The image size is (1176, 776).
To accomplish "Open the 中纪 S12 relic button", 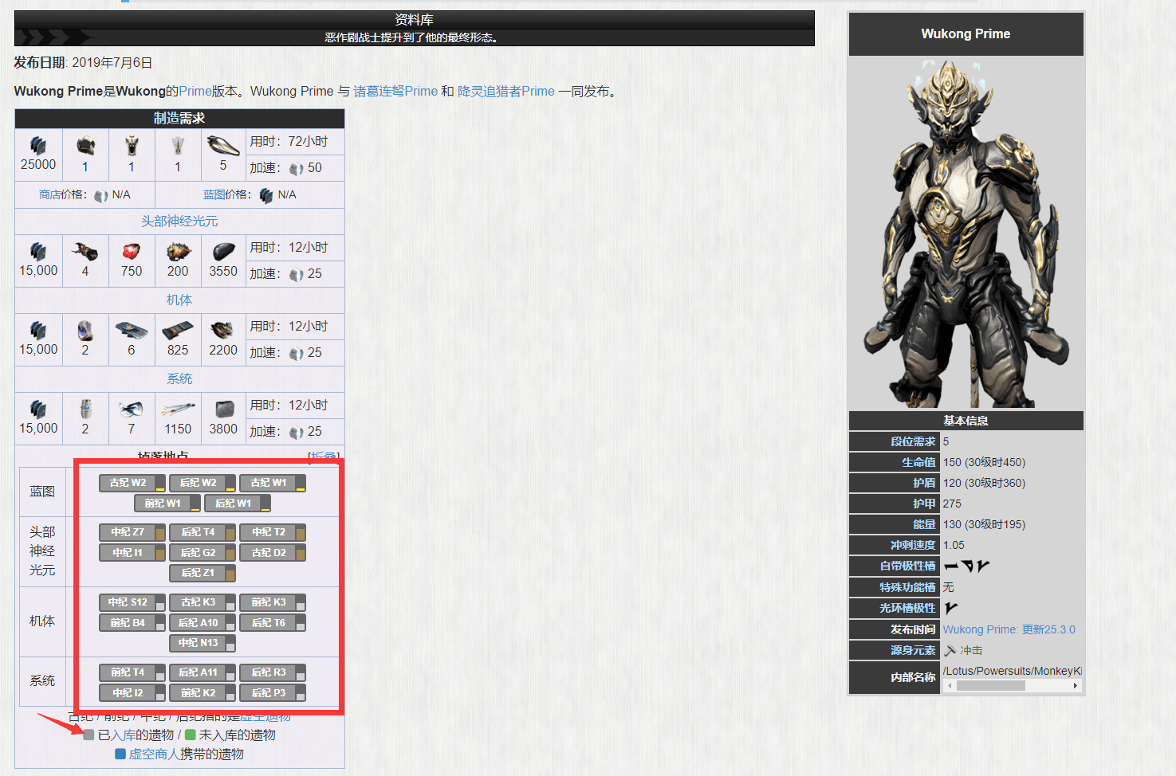I will [x=132, y=602].
